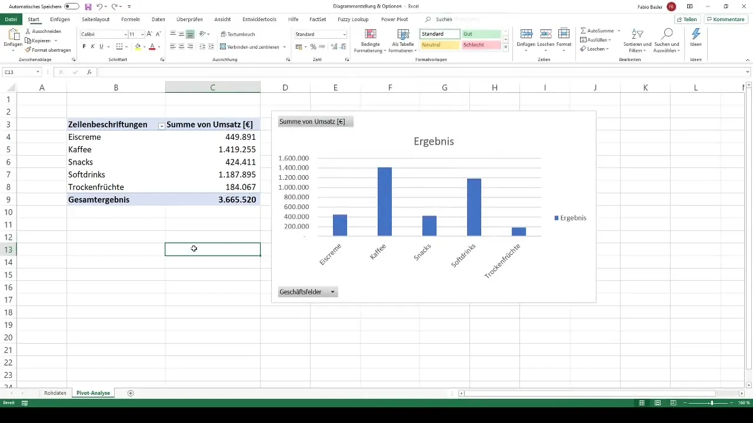Select cell with Gesamtergebnis 3.665.520
Image resolution: width=753 pixels, height=423 pixels.
coord(212,200)
